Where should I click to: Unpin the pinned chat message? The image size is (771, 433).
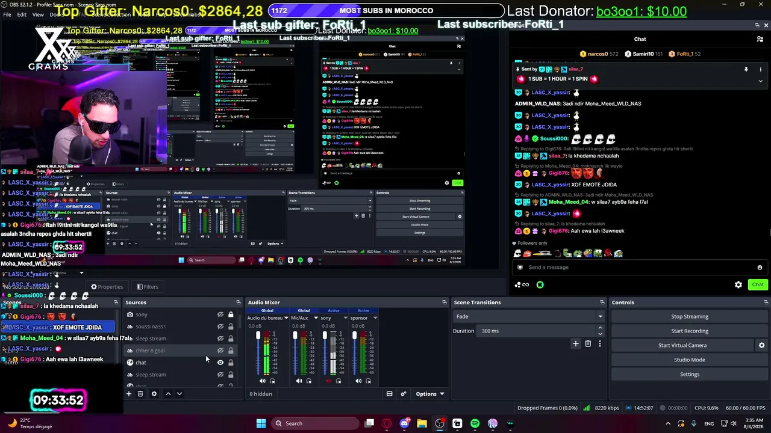tap(746, 70)
